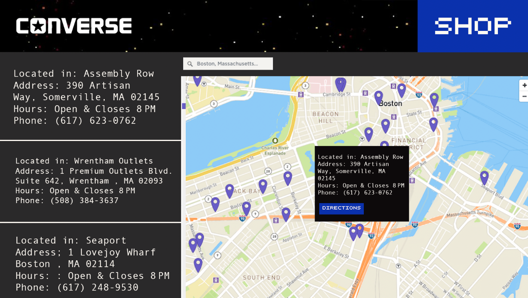
Task: Click the pin beside the Beacon St T station
Action: pos(368,134)
